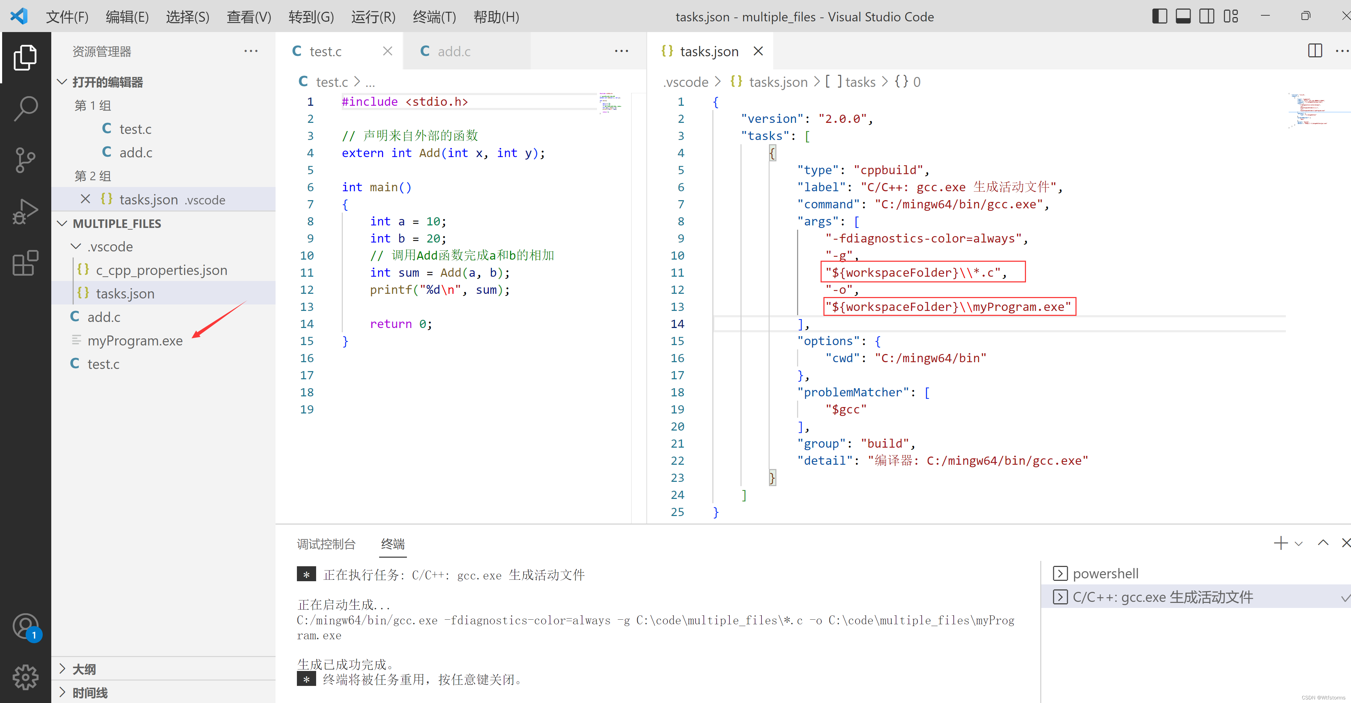
Task: Place cursor on the return 0 line
Action: point(401,324)
